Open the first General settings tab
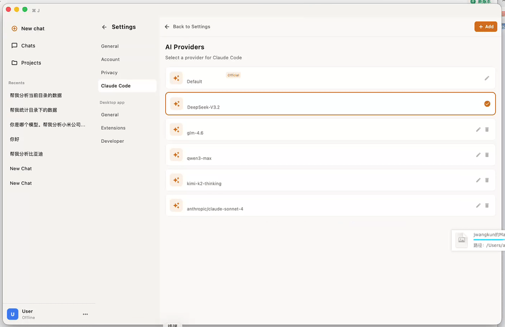This screenshot has height=327, width=505. click(110, 46)
